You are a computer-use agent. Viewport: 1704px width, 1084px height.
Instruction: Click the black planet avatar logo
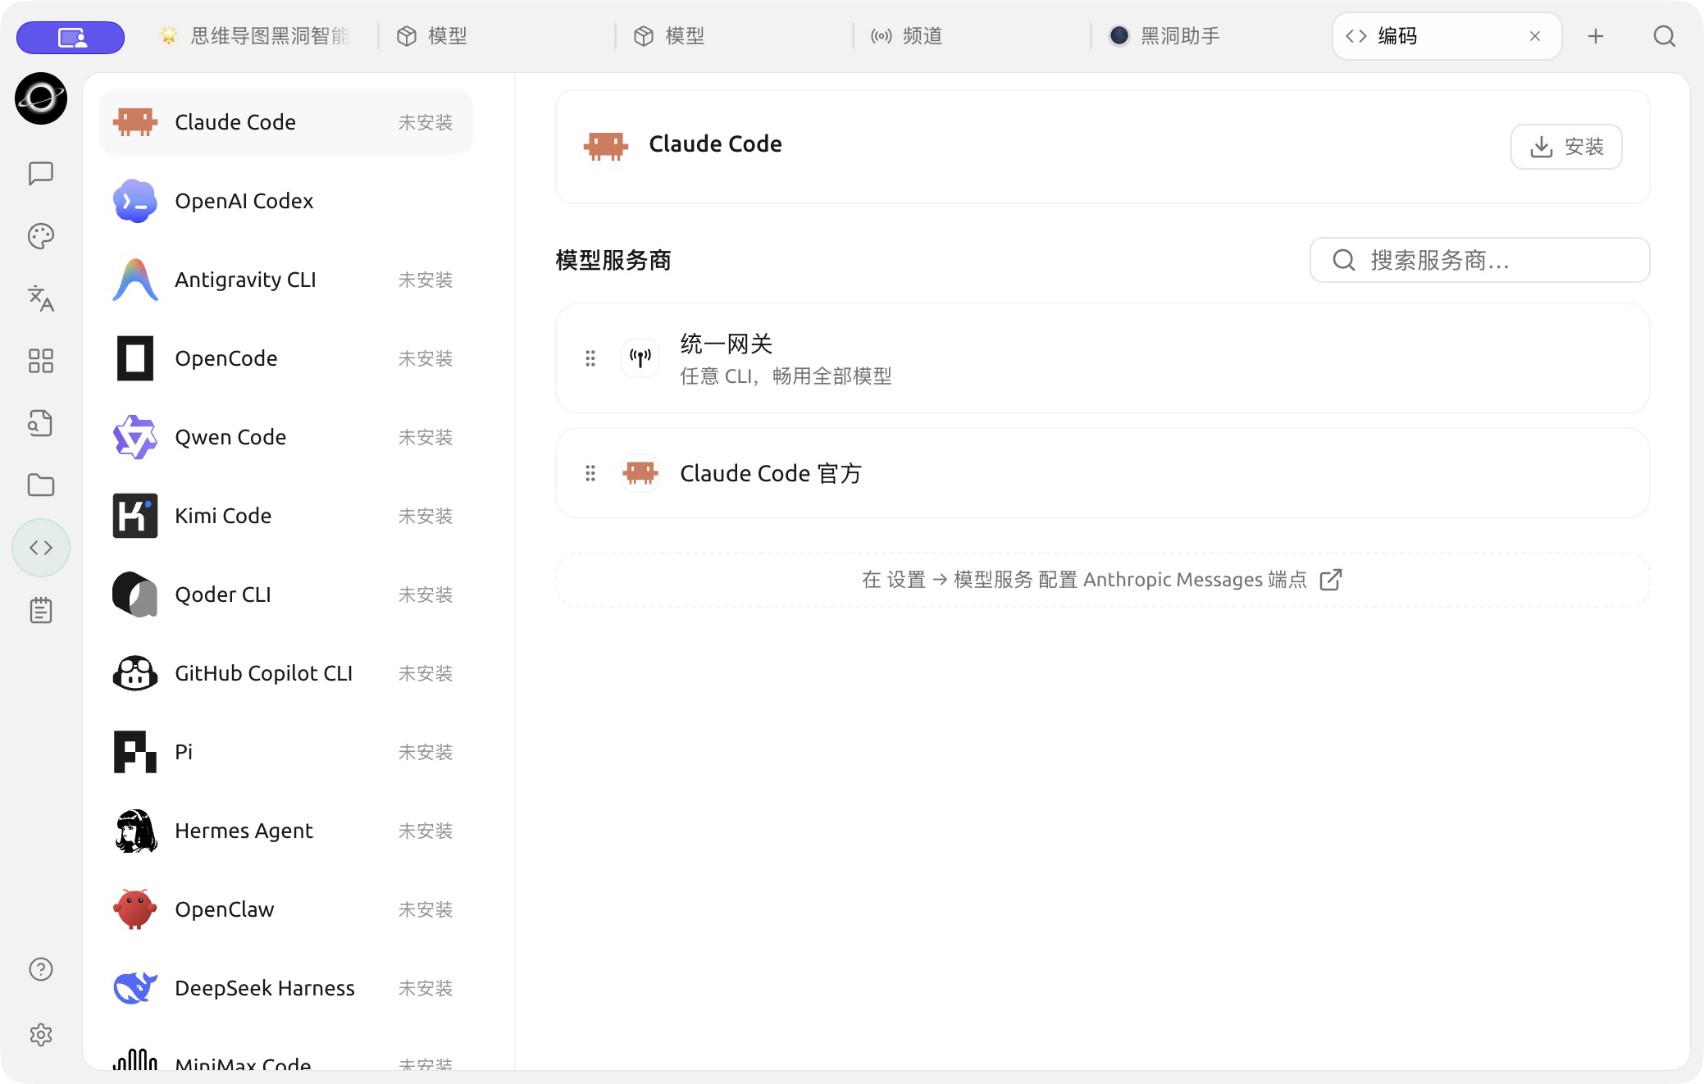[41, 98]
